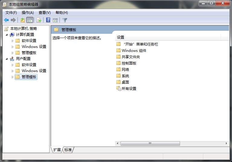The width and height of the screenshot is (232, 162).
Task: Click the 共享文件夹 folder icon
Action: click(118, 57)
